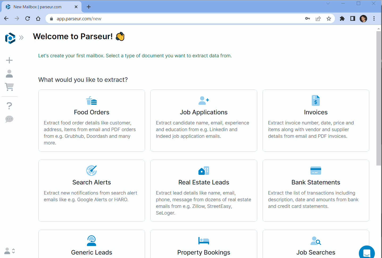
Task: Expand the sidebar using the double-chevron
Action: point(21,38)
